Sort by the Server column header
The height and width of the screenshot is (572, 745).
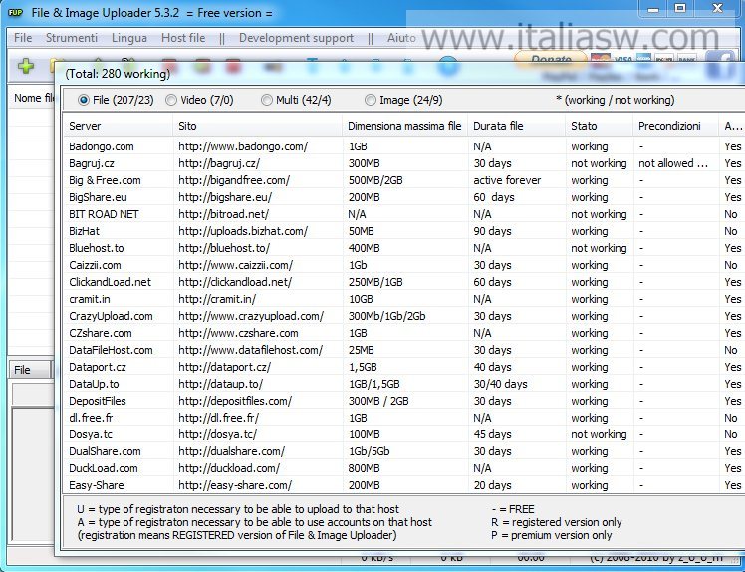(119, 126)
